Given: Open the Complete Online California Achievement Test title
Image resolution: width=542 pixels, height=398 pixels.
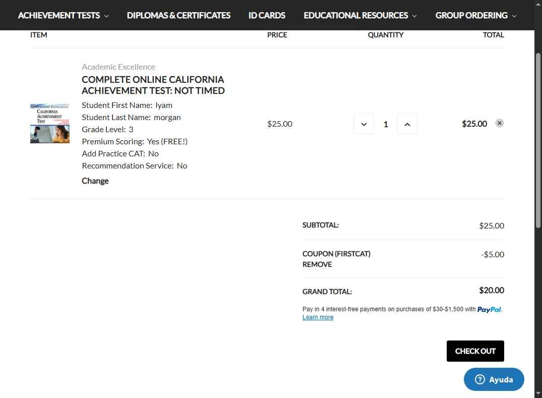Looking at the screenshot, I should point(153,85).
